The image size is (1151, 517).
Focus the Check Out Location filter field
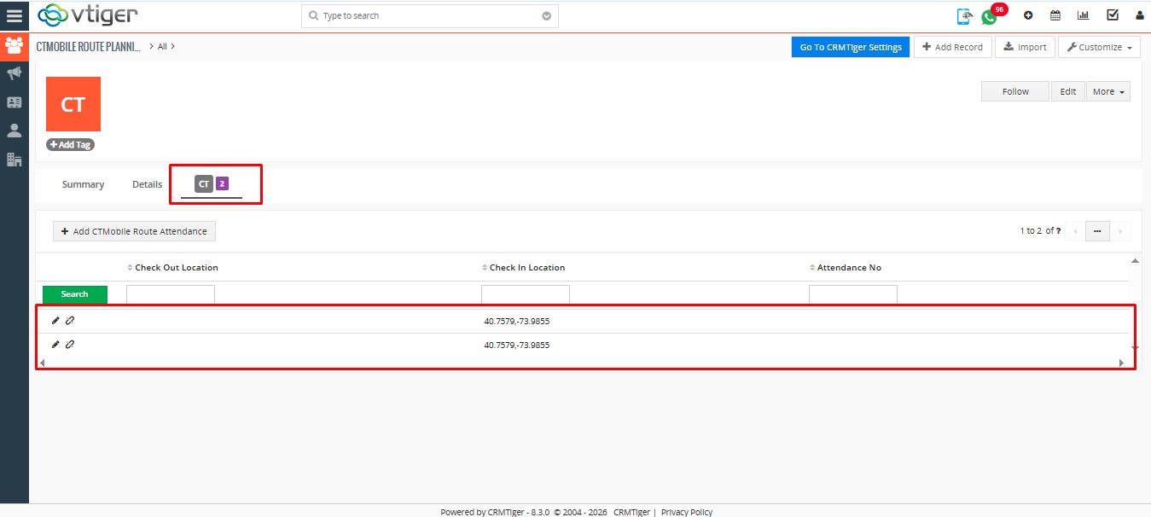(x=171, y=294)
